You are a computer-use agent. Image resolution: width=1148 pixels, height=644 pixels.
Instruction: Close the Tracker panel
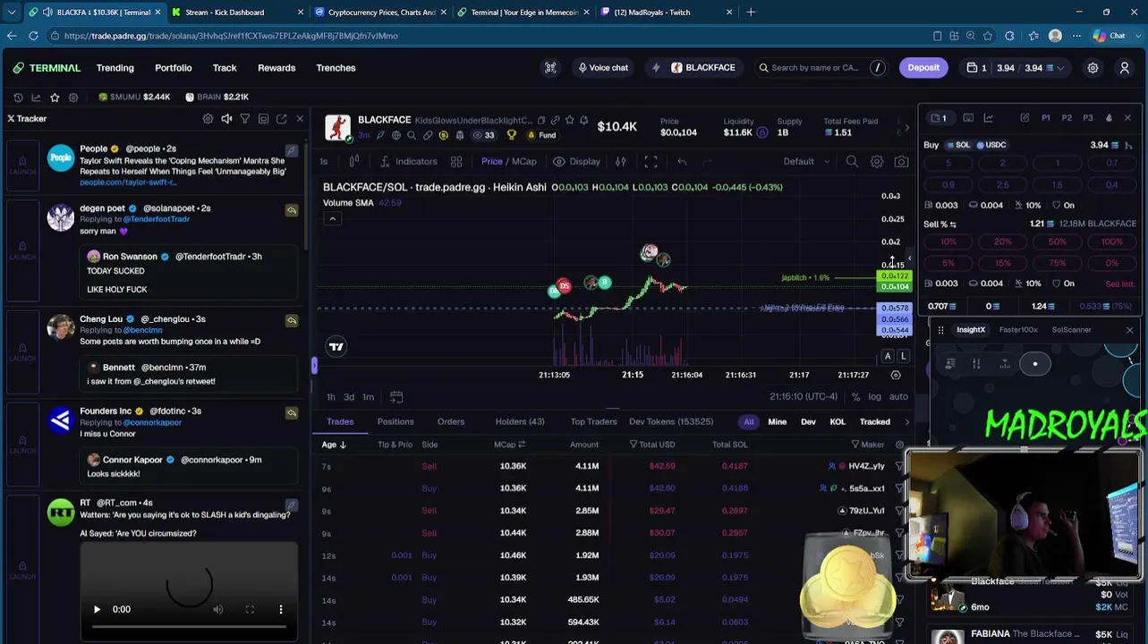point(300,119)
